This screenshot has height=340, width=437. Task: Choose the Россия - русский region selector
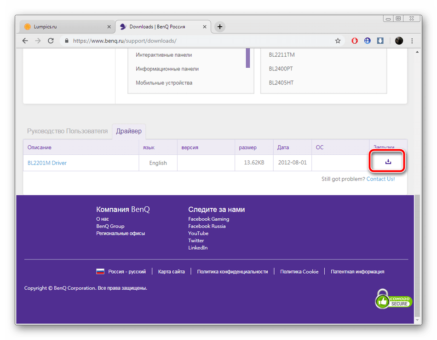121,272
